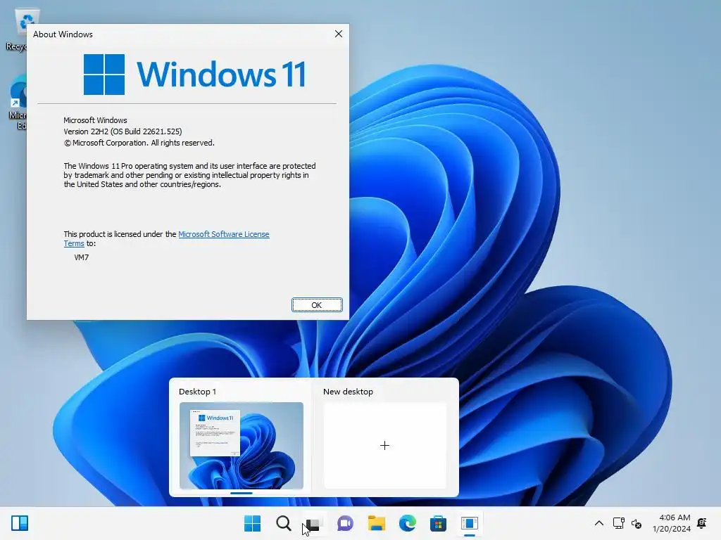Open taskbar Search

283,523
